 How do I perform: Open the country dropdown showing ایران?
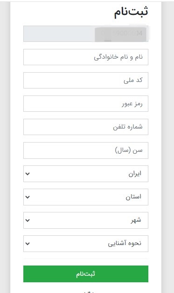[86, 174]
